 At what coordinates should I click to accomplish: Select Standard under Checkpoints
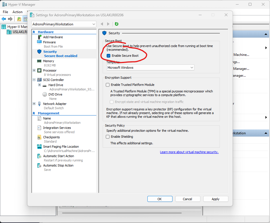(50, 141)
